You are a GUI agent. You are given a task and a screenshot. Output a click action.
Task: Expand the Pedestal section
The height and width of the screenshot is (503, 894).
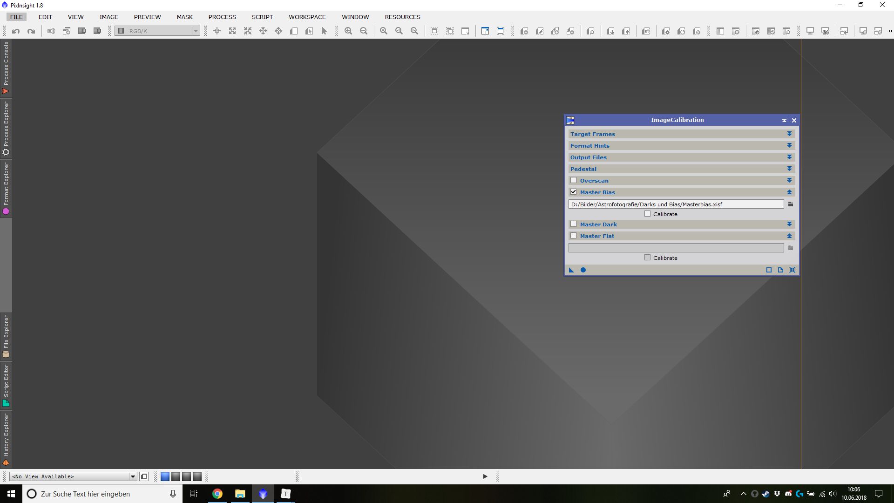[789, 169]
